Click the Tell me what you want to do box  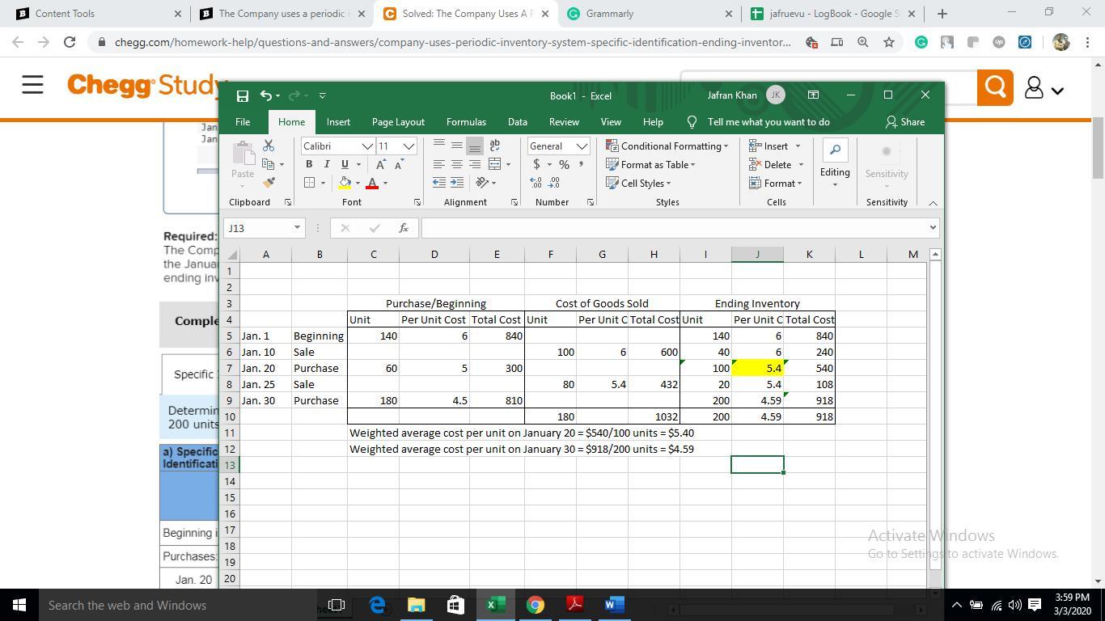pos(768,122)
